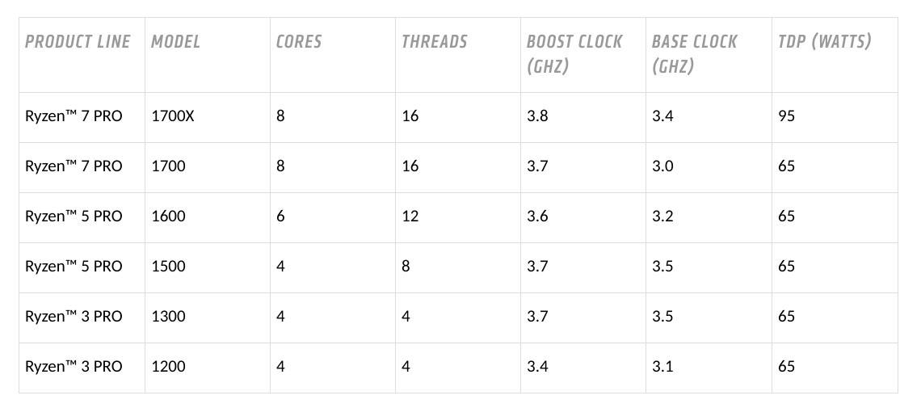The width and height of the screenshot is (921, 408).
Task: Click the MODEL column header
Action: tap(175, 42)
